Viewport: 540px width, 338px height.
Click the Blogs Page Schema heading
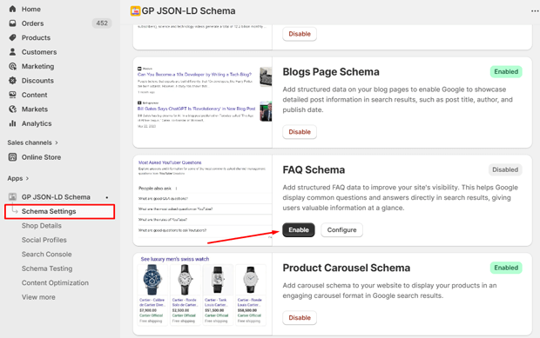pos(331,72)
